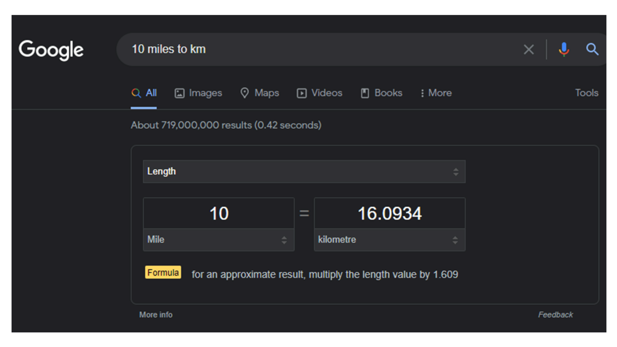617x347 pixels.
Task: Open the Books tab
Action: pos(381,93)
